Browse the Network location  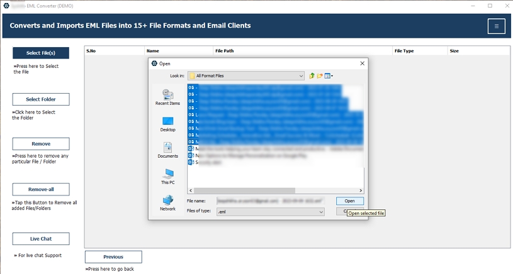pos(167,203)
